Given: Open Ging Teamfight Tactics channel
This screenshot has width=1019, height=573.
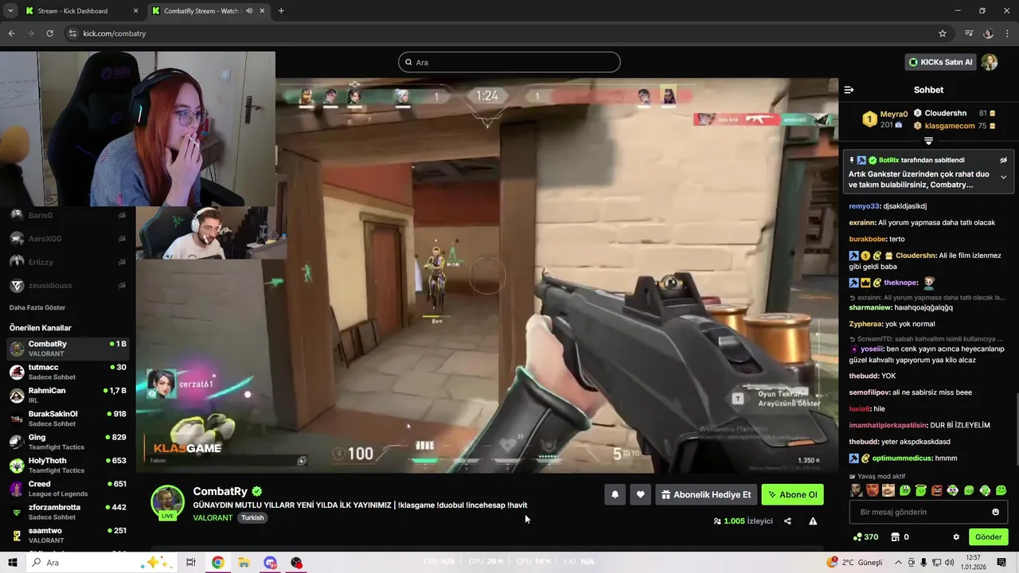Looking at the screenshot, I should 68,442.
